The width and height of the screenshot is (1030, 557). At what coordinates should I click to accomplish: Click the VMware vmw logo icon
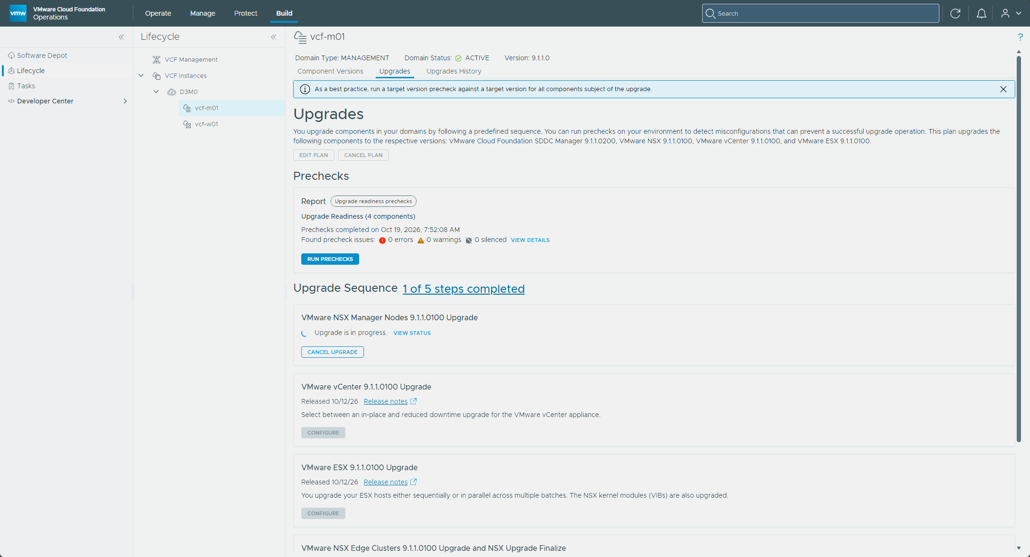click(18, 13)
